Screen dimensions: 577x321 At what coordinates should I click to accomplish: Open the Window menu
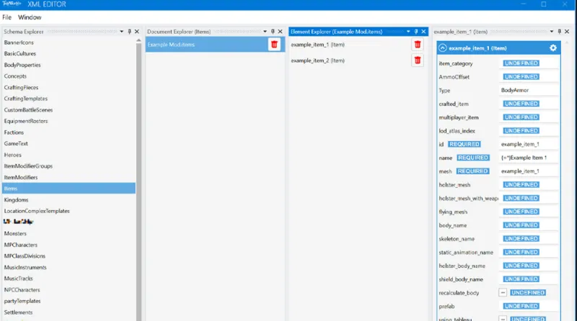coord(30,17)
